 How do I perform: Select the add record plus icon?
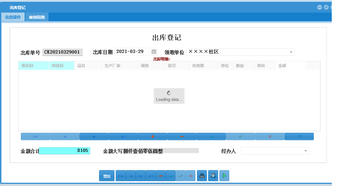tap(153, 136)
